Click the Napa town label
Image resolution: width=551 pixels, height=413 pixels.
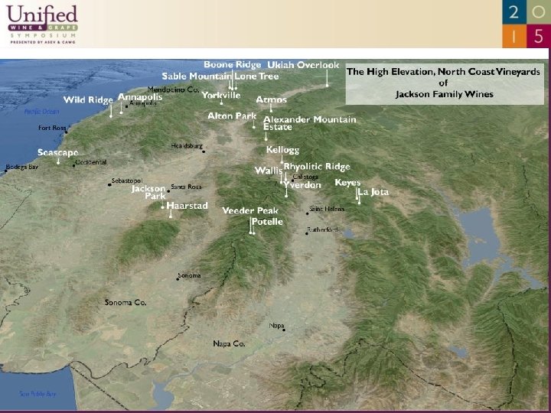(x=276, y=326)
